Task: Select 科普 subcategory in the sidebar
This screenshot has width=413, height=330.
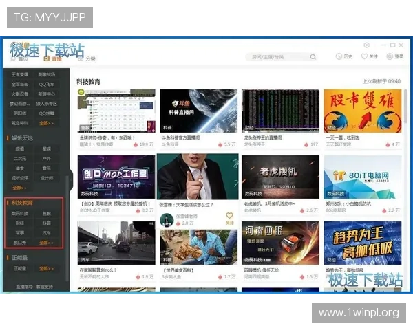Action: [47, 223]
